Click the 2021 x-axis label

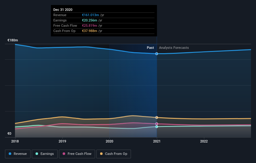coord(157,141)
